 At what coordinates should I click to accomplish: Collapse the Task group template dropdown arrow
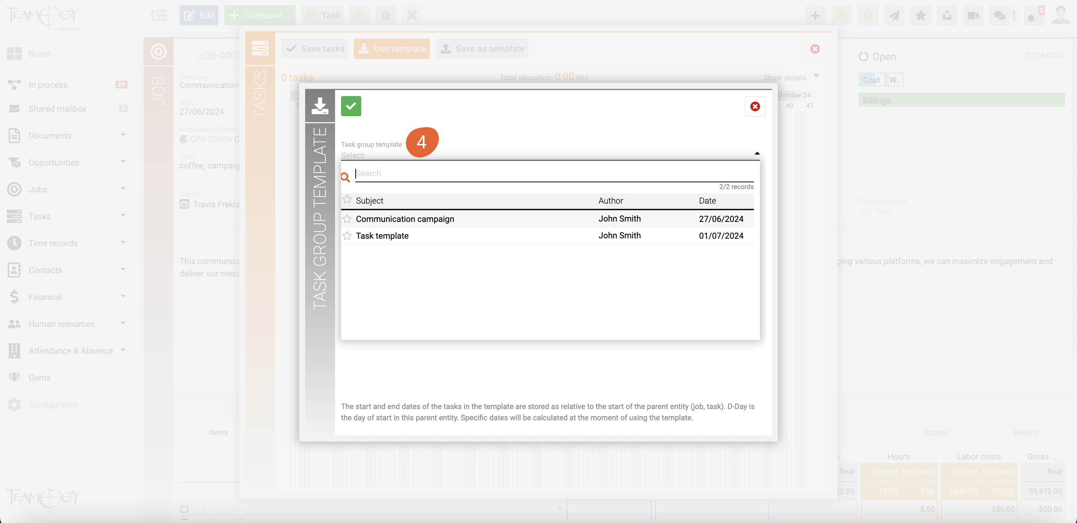757,153
